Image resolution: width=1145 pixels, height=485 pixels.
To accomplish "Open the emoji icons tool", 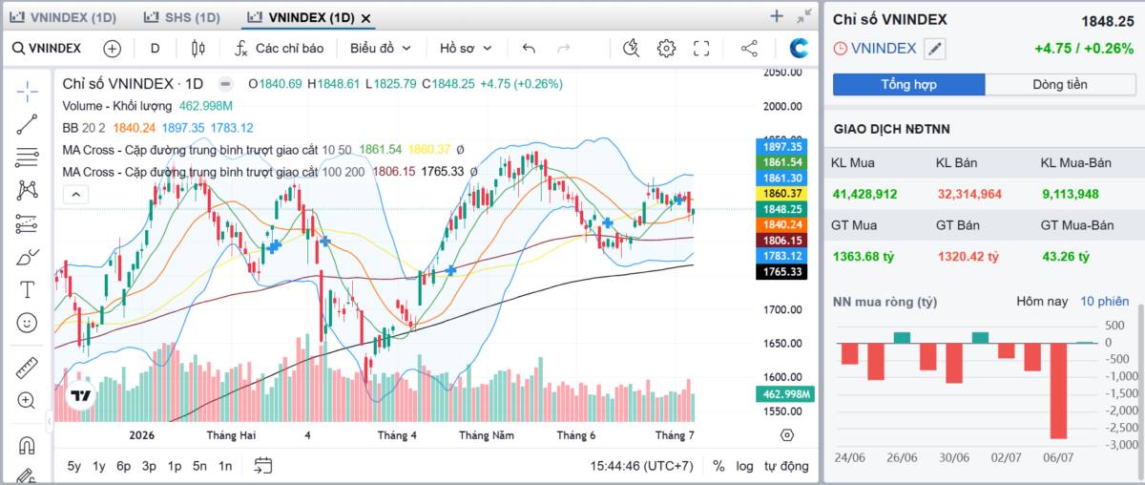I will pos(27,323).
